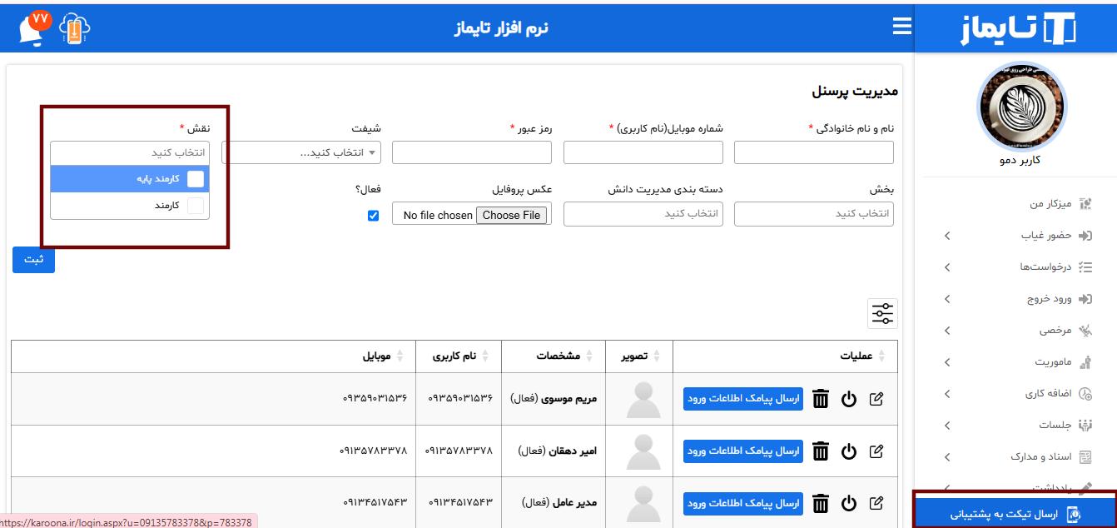Image resolution: width=1117 pixels, height=528 pixels.
Task: Click ماموریت sidebar icon
Action: (x=1085, y=362)
